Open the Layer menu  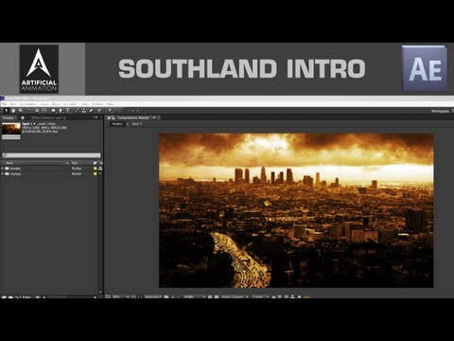pyautogui.click(x=44, y=104)
